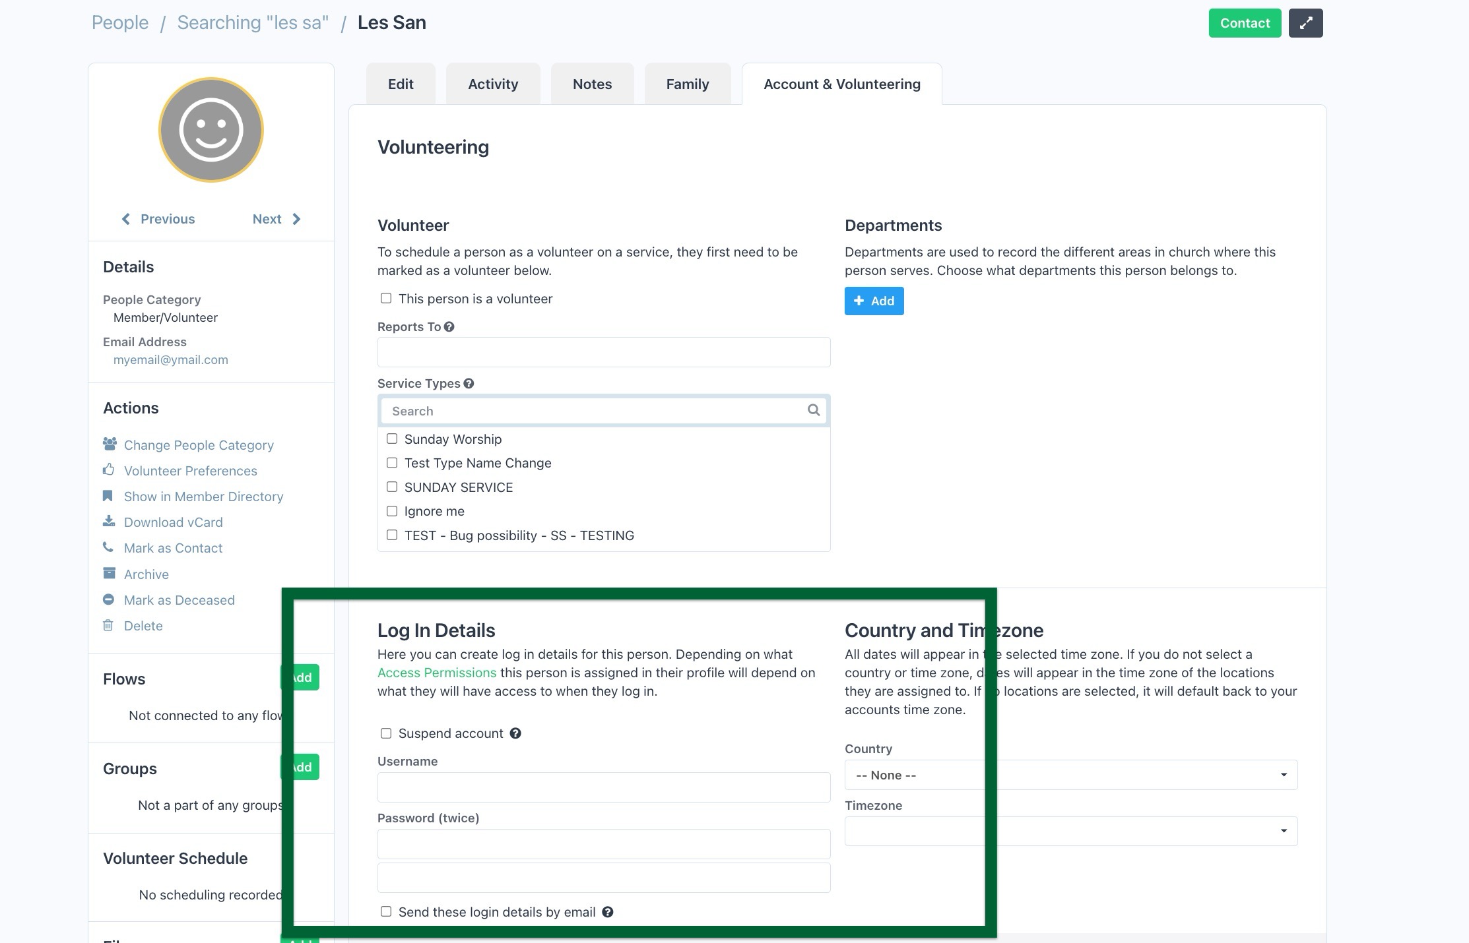Go to Next person chevron
Image resolution: width=1469 pixels, height=943 pixels.
tap(296, 219)
